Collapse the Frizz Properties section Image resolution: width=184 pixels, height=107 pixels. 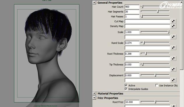pos(94,98)
